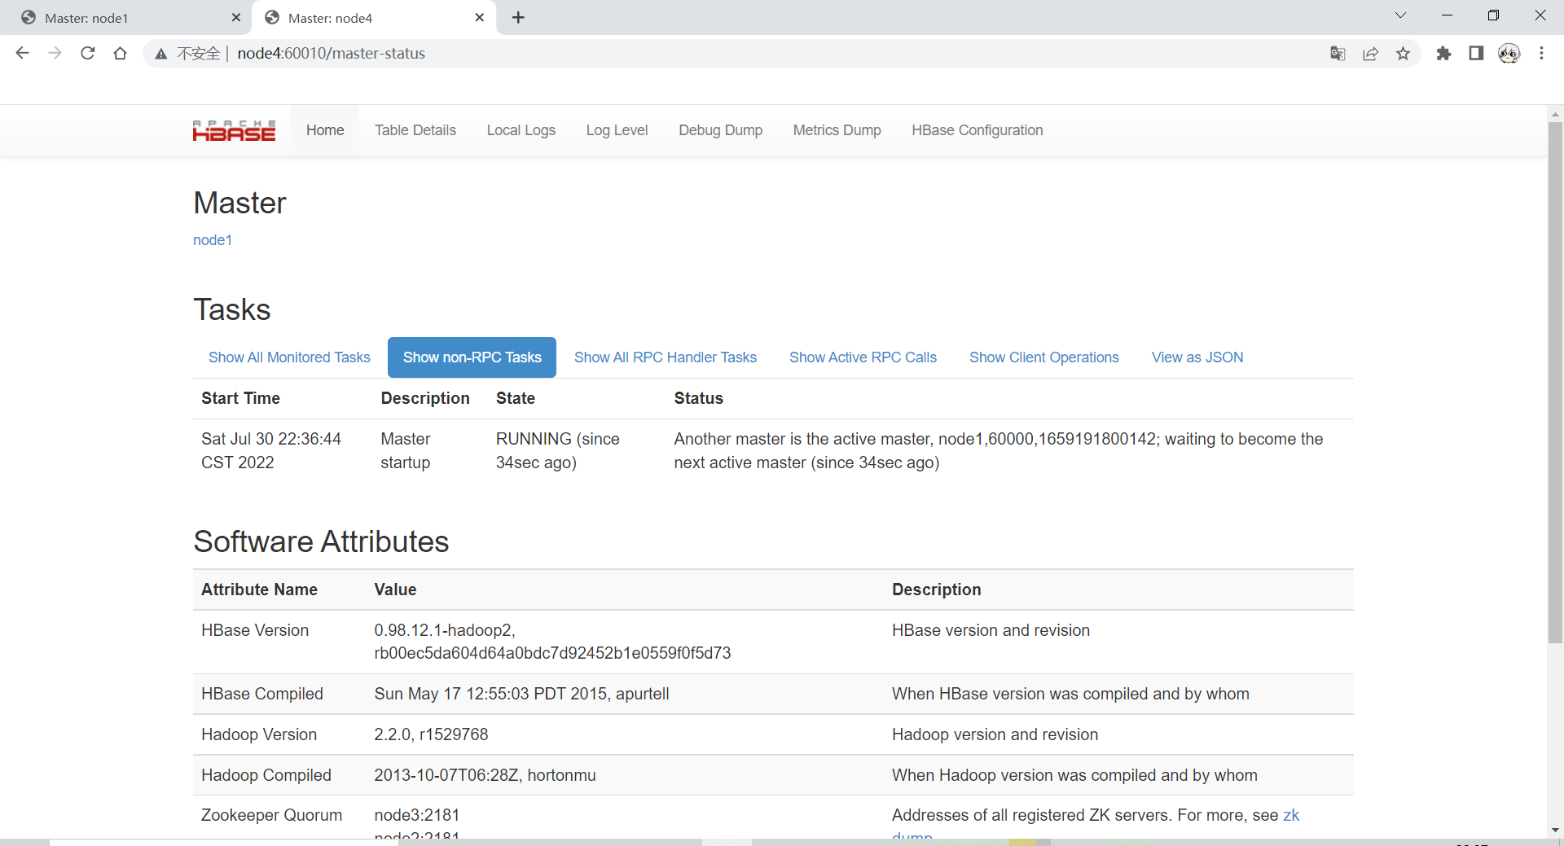Viewport: 1564px width, 846px height.
Task: View tasks as JSON
Action: pyautogui.click(x=1197, y=357)
